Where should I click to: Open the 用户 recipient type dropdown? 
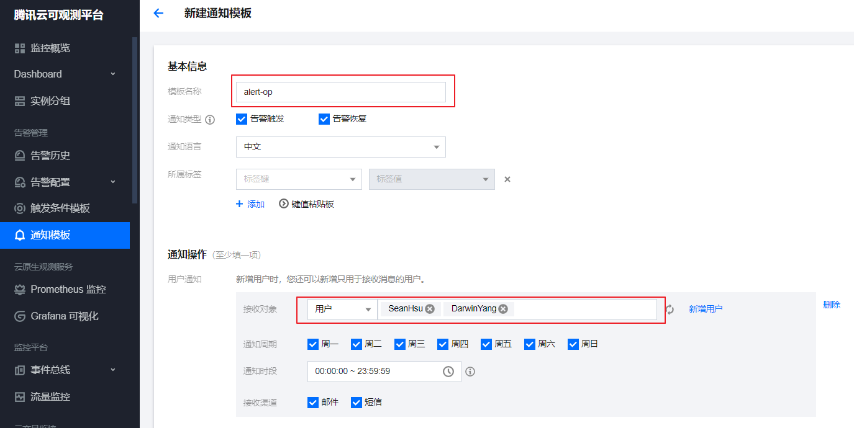(342, 309)
